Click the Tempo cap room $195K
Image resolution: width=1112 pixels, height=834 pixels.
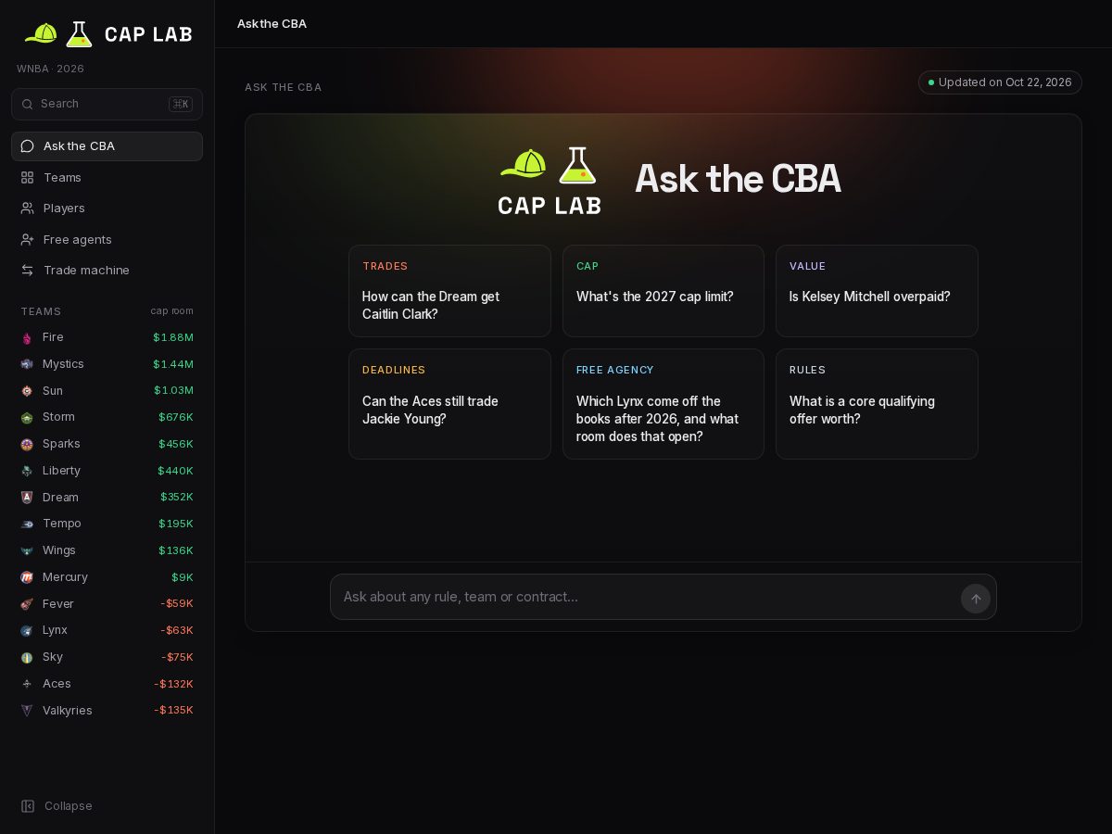[176, 524]
